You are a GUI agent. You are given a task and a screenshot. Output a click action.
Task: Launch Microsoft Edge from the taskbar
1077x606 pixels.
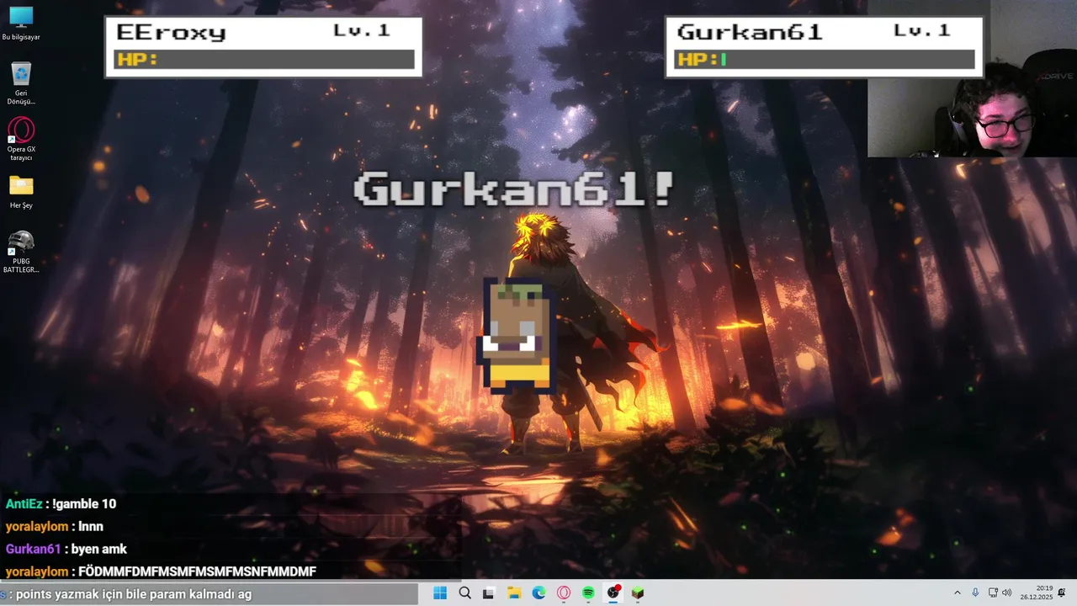pos(538,593)
